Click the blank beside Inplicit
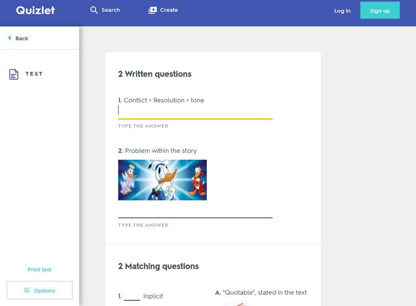Screen dimensions: 416x306 pyautogui.click(x=132, y=297)
